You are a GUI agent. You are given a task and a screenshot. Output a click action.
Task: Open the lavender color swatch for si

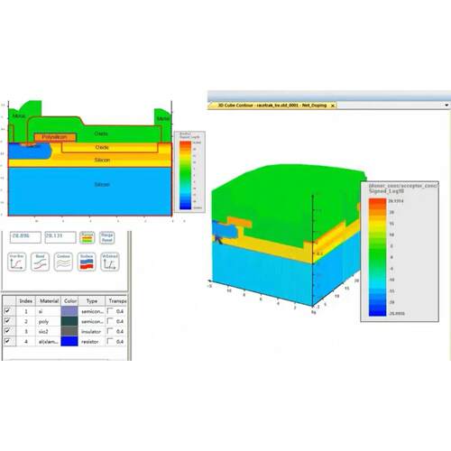coord(69,311)
